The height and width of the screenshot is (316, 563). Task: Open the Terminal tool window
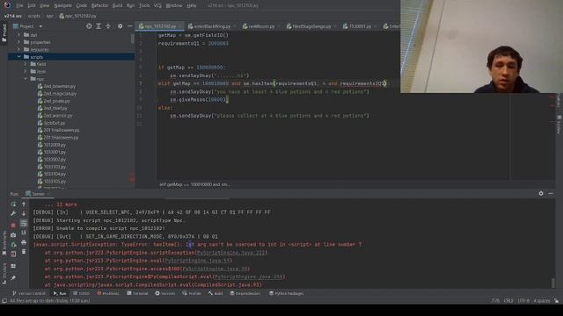point(137,293)
